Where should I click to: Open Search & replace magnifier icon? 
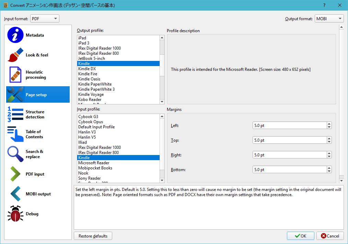[x=15, y=154]
